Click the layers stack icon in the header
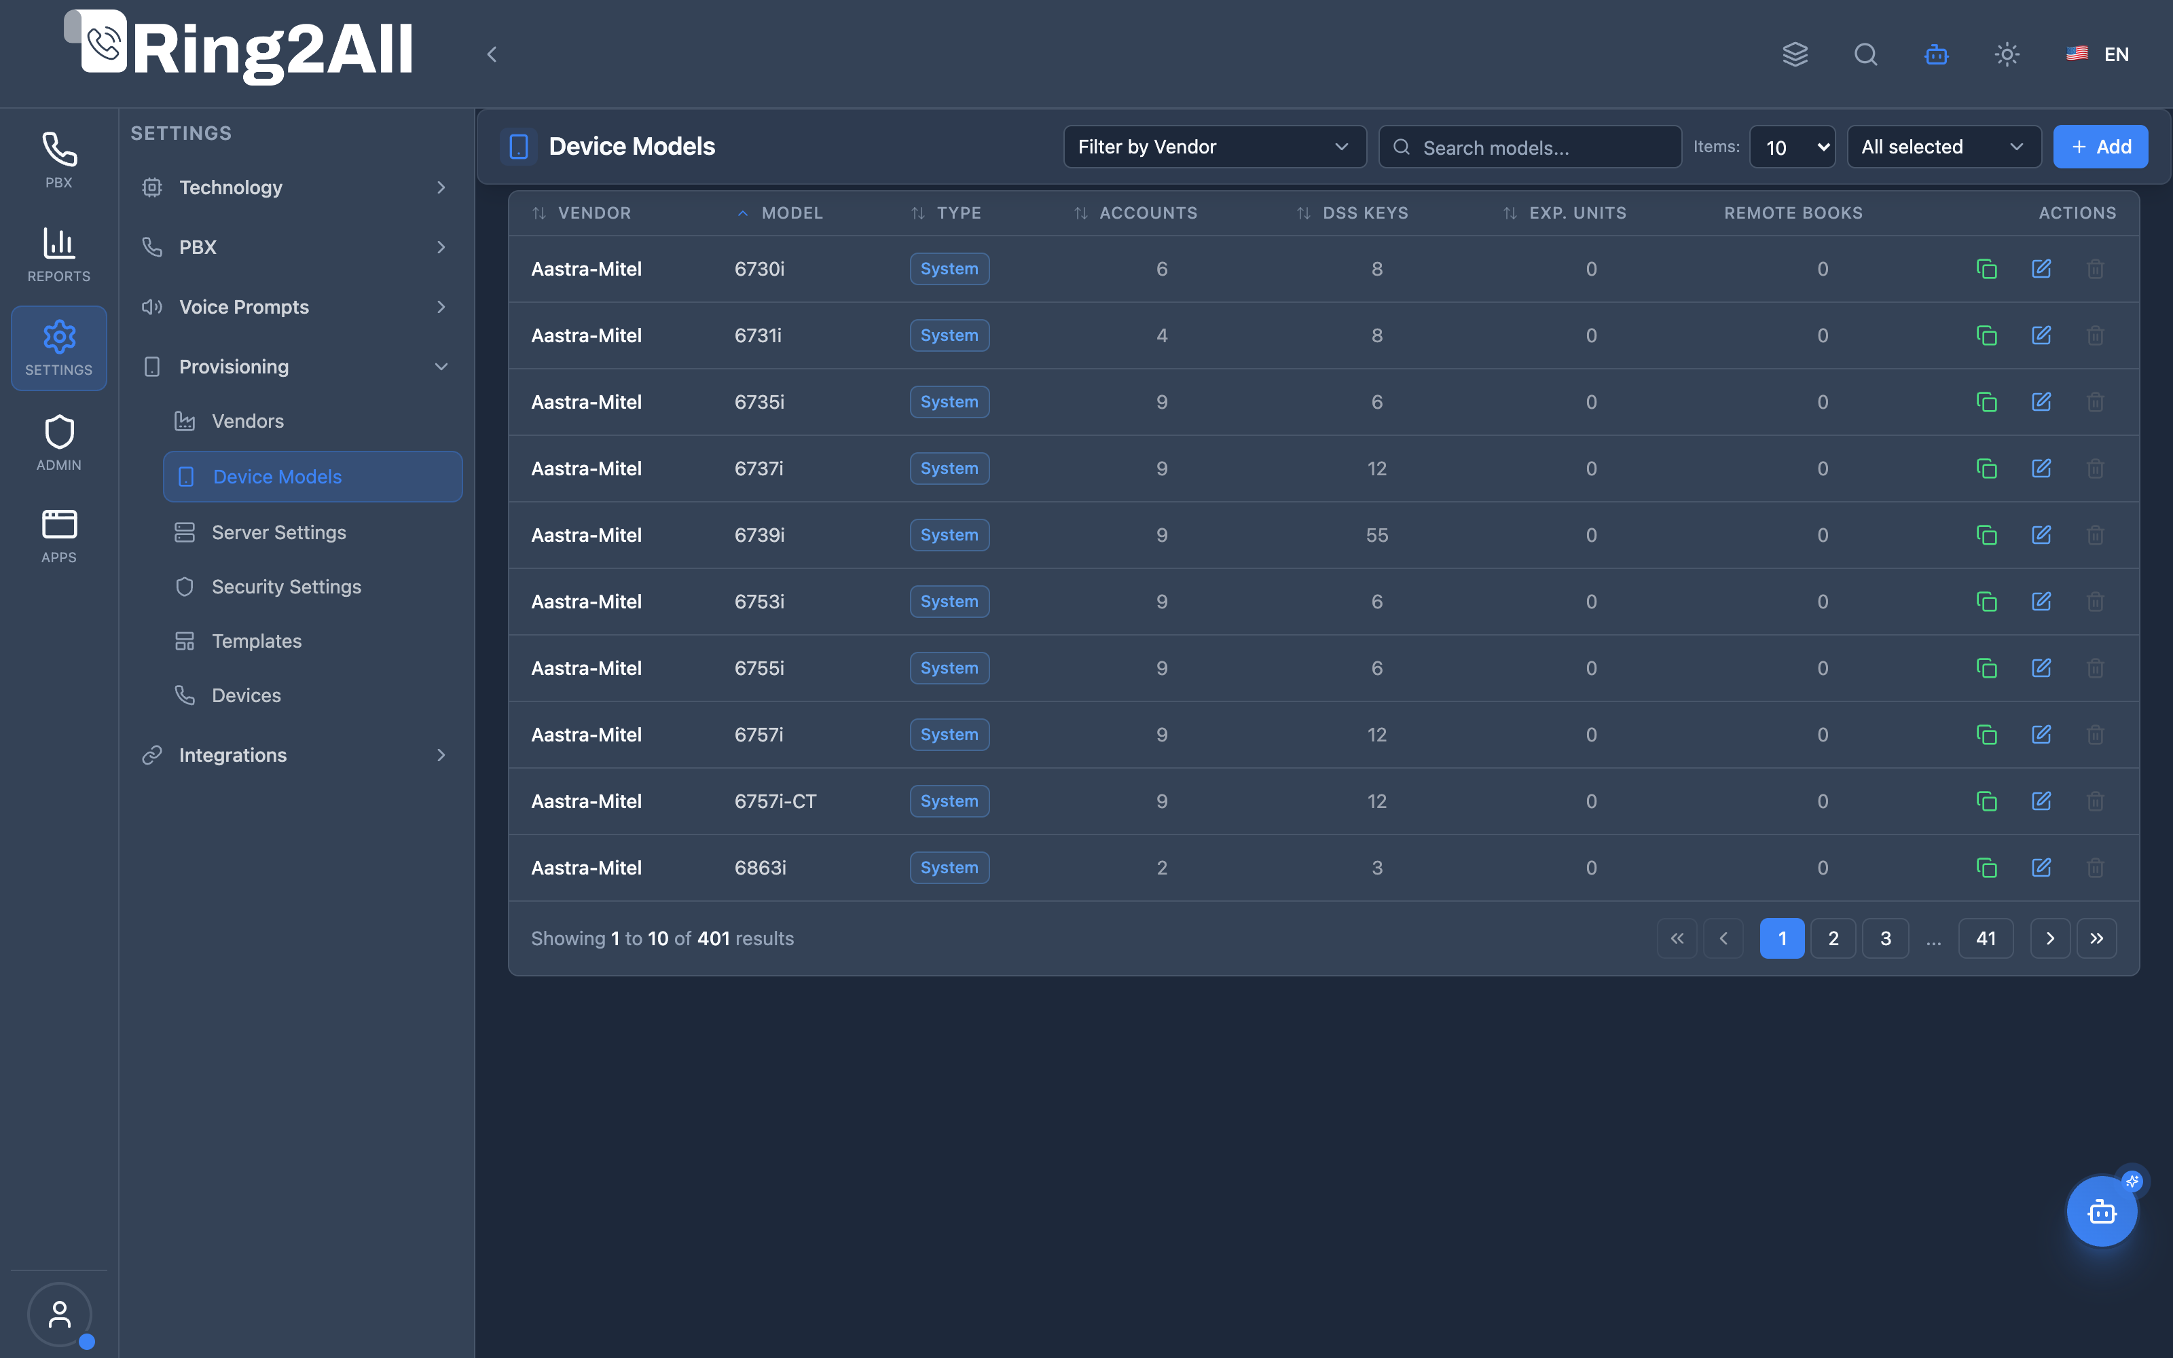The width and height of the screenshot is (2173, 1358). [x=1795, y=55]
